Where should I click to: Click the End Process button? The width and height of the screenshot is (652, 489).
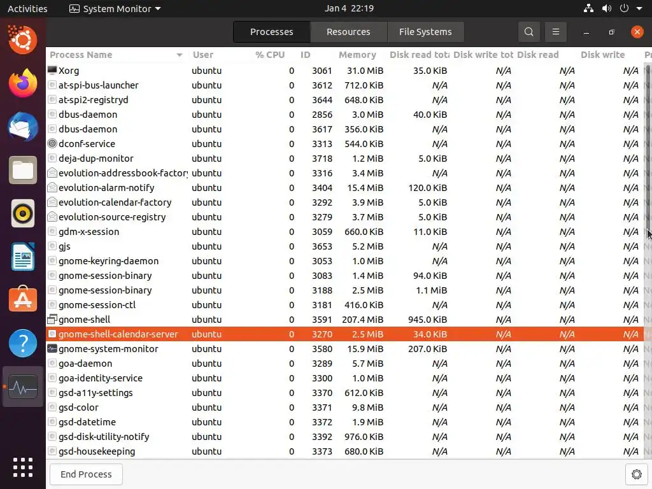coord(86,474)
